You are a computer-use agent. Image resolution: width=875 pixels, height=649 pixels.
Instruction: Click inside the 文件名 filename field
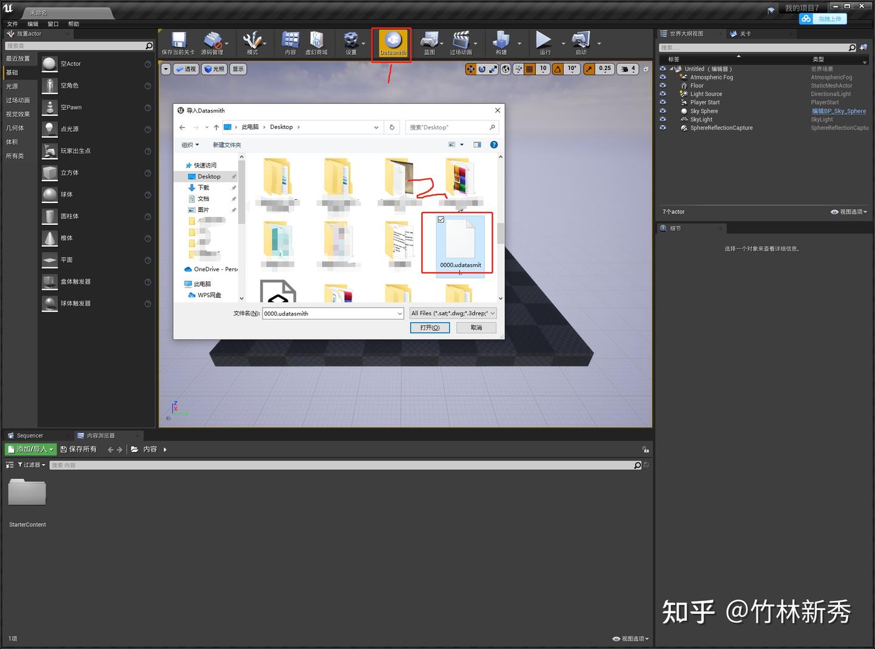(331, 313)
